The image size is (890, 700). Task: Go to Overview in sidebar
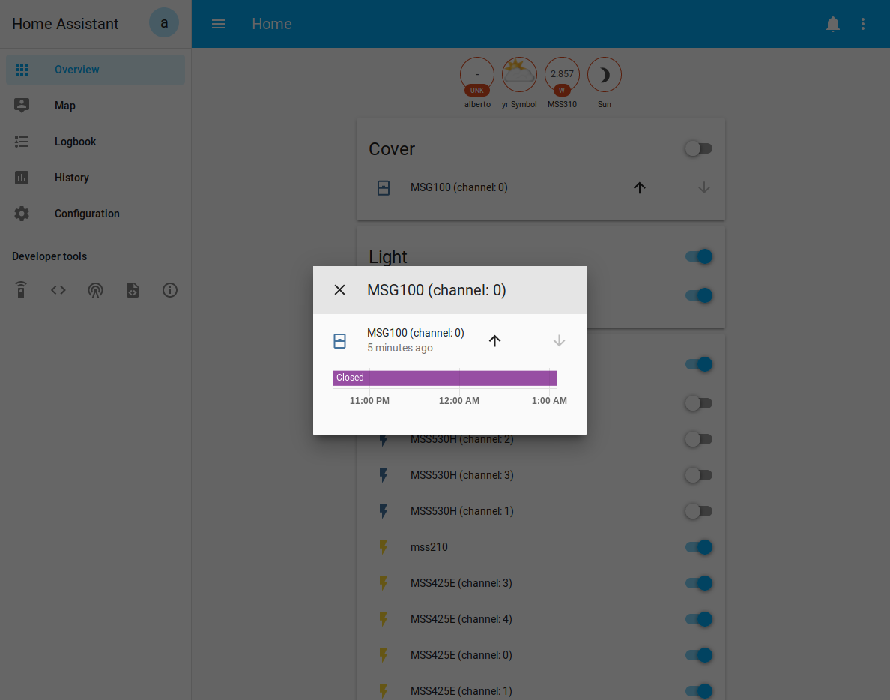point(95,70)
